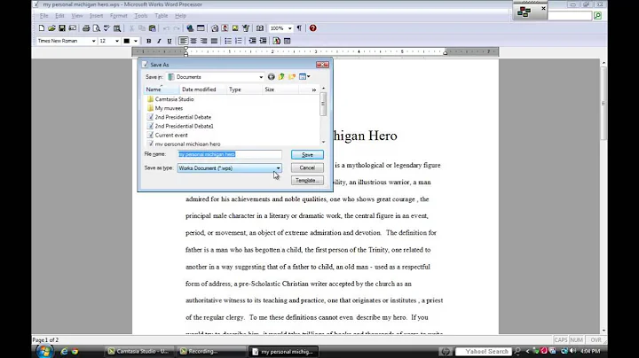The image size is (639, 358).
Task: Click the search button beside top-right field
Action: (597, 16)
